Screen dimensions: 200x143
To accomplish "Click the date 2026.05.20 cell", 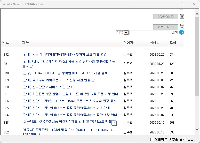I will [157, 55].
